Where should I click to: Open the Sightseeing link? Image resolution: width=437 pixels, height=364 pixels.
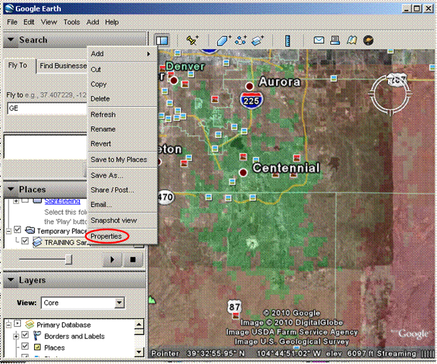[62, 200]
